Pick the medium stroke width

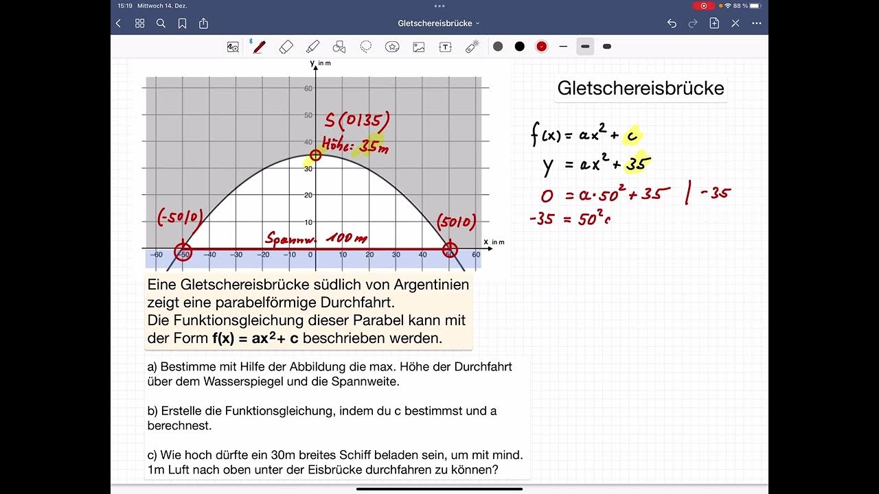tap(585, 47)
